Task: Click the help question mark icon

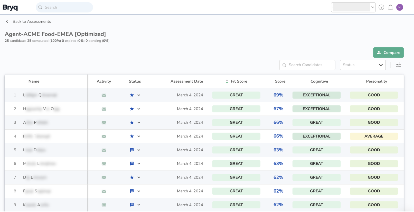Action: coord(381,7)
